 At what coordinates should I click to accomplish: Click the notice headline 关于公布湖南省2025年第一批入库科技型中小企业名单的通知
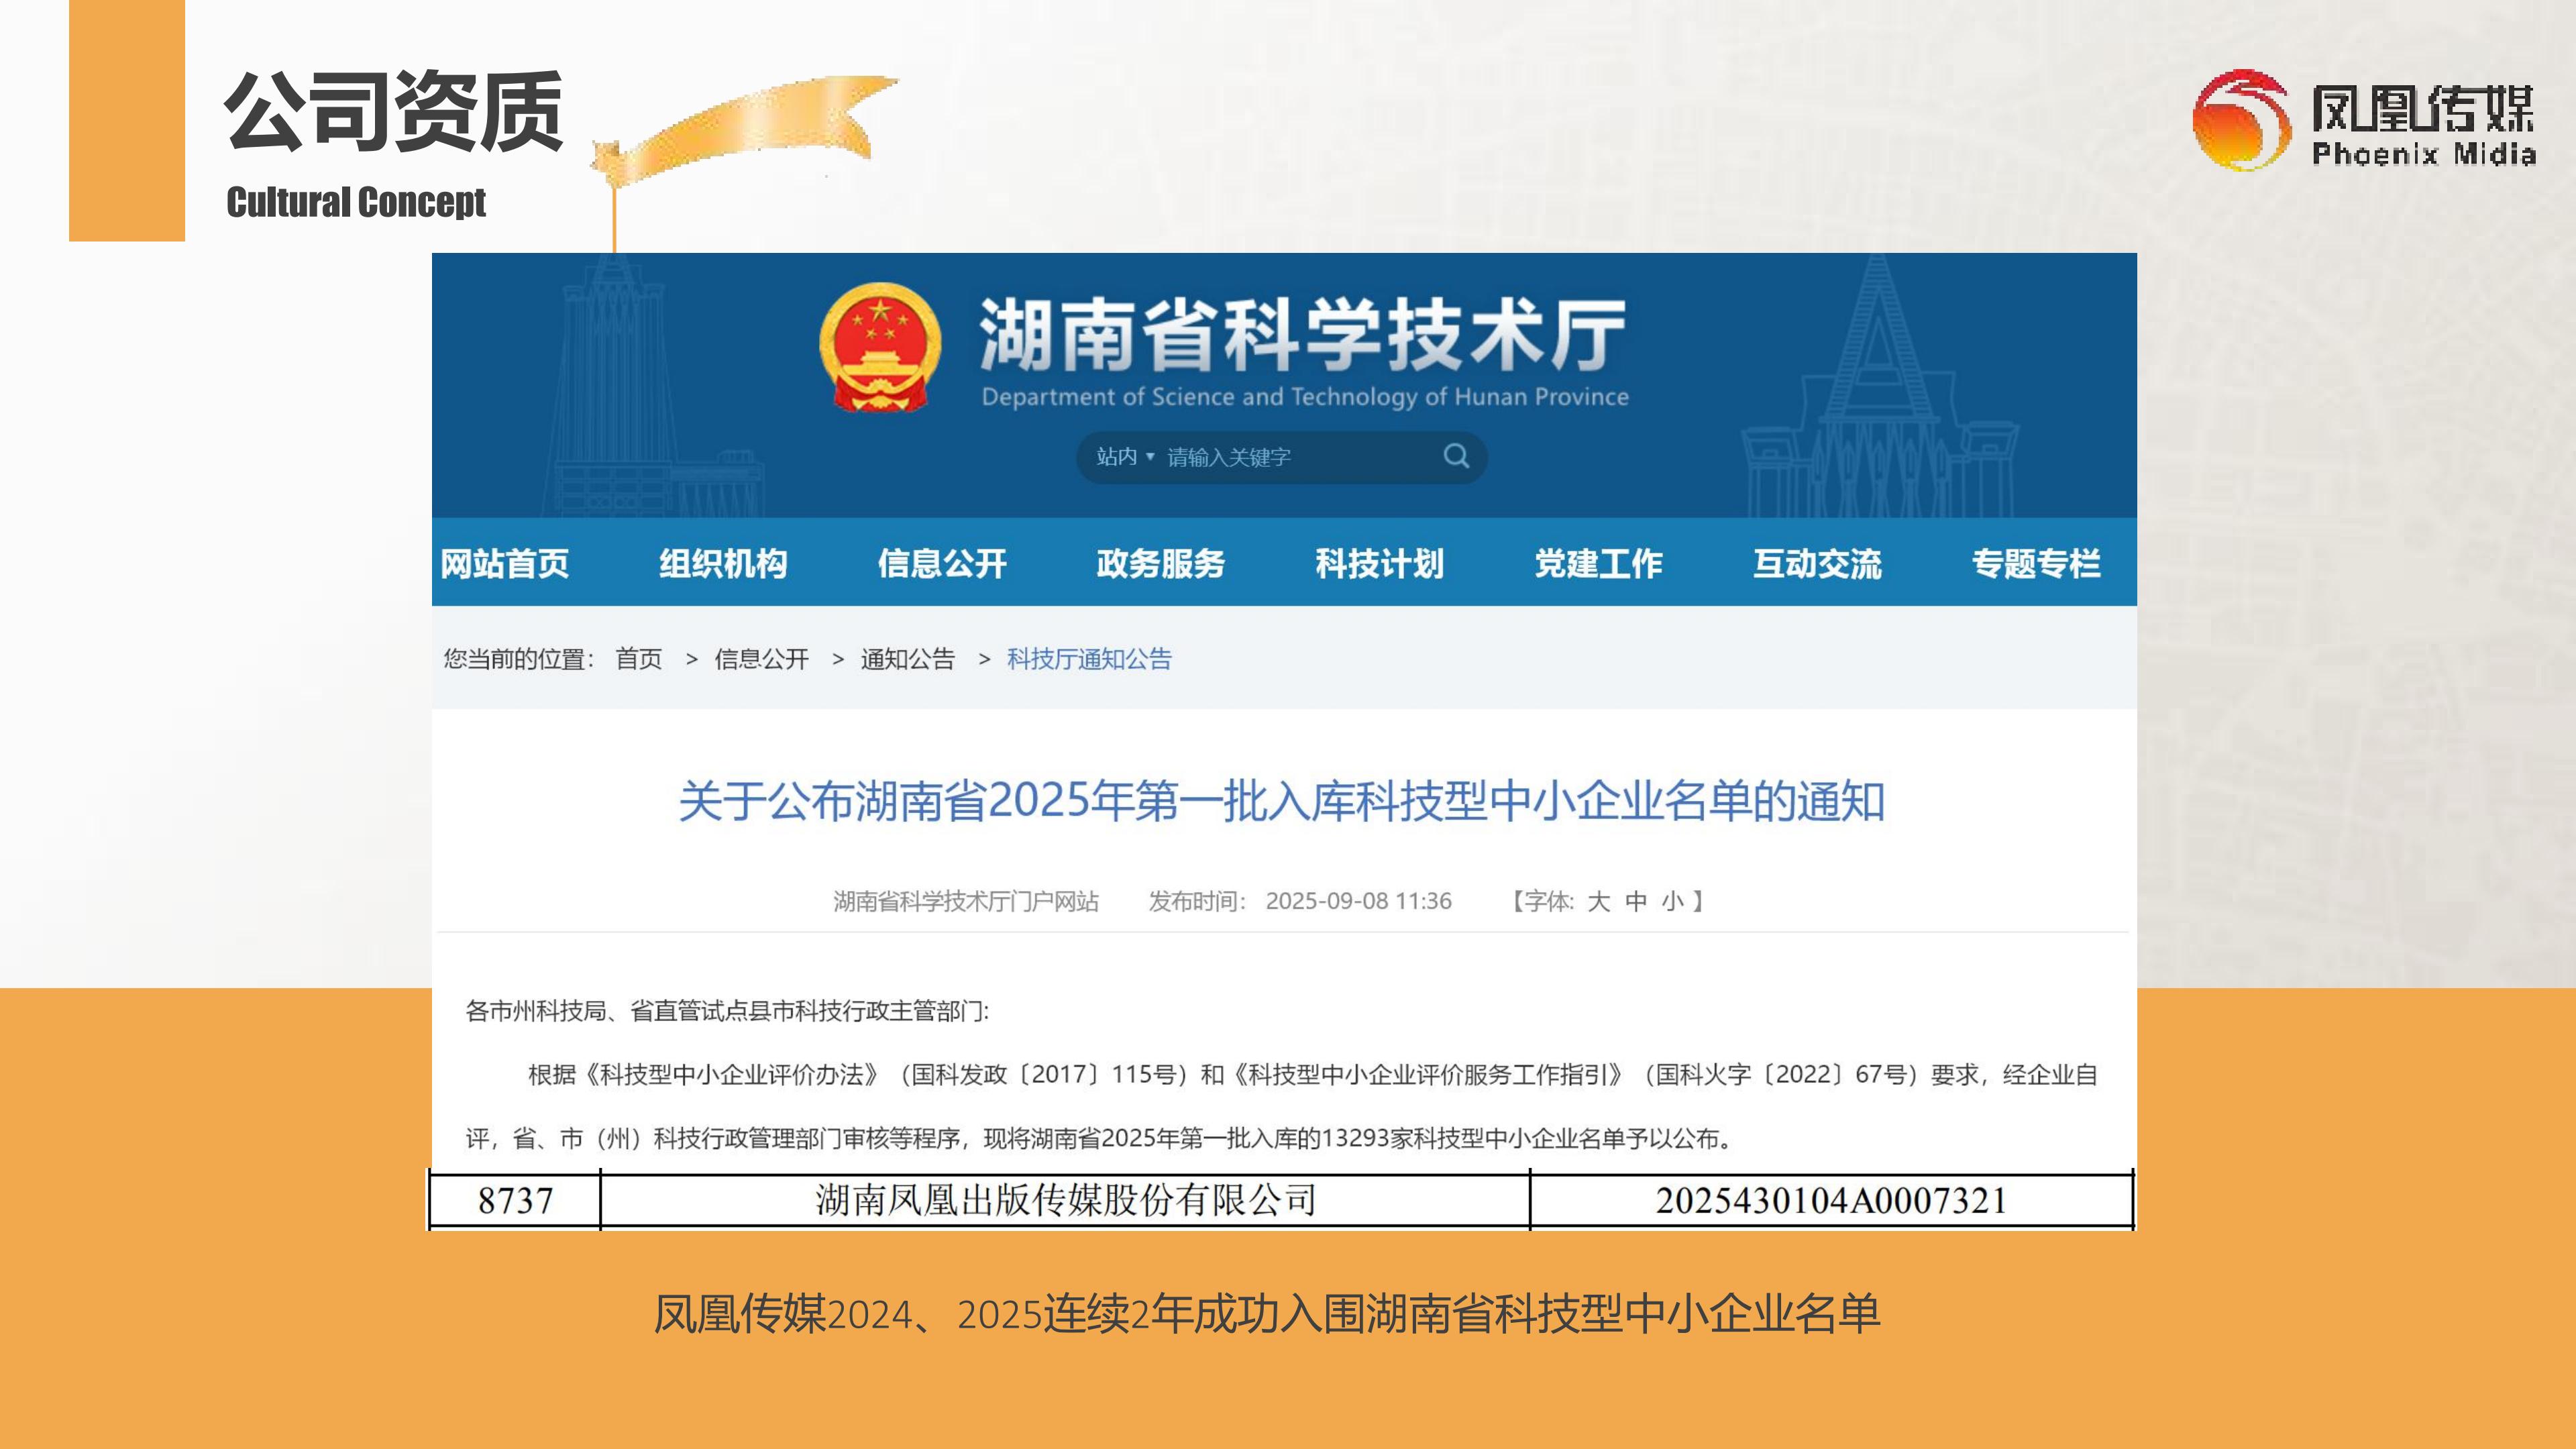(1282, 801)
